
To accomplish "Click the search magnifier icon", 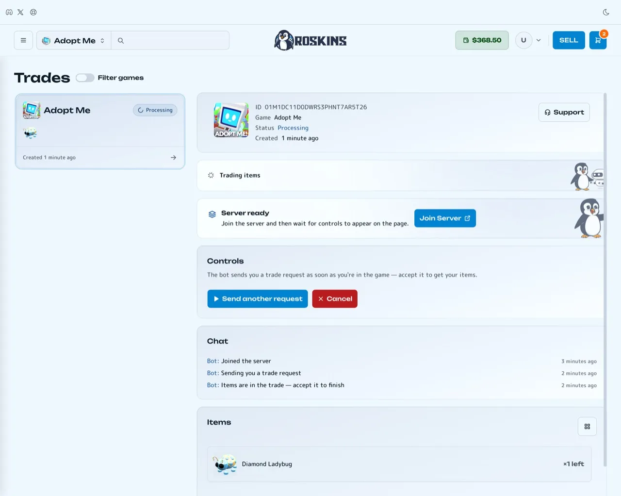I will coord(121,41).
